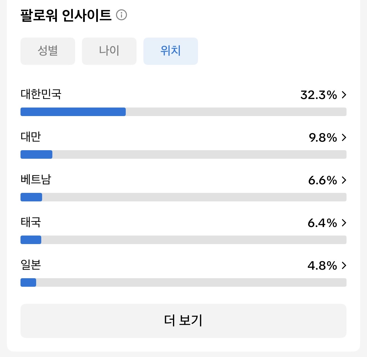Screen dimensions: 367x357
Task: Click the 9.8% percentage value
Action: click(323, 138)
